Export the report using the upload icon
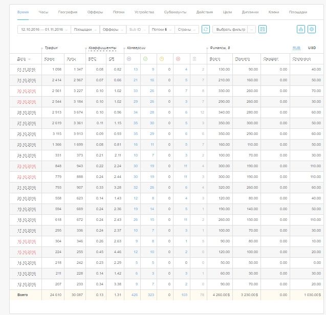 (300, 29)
